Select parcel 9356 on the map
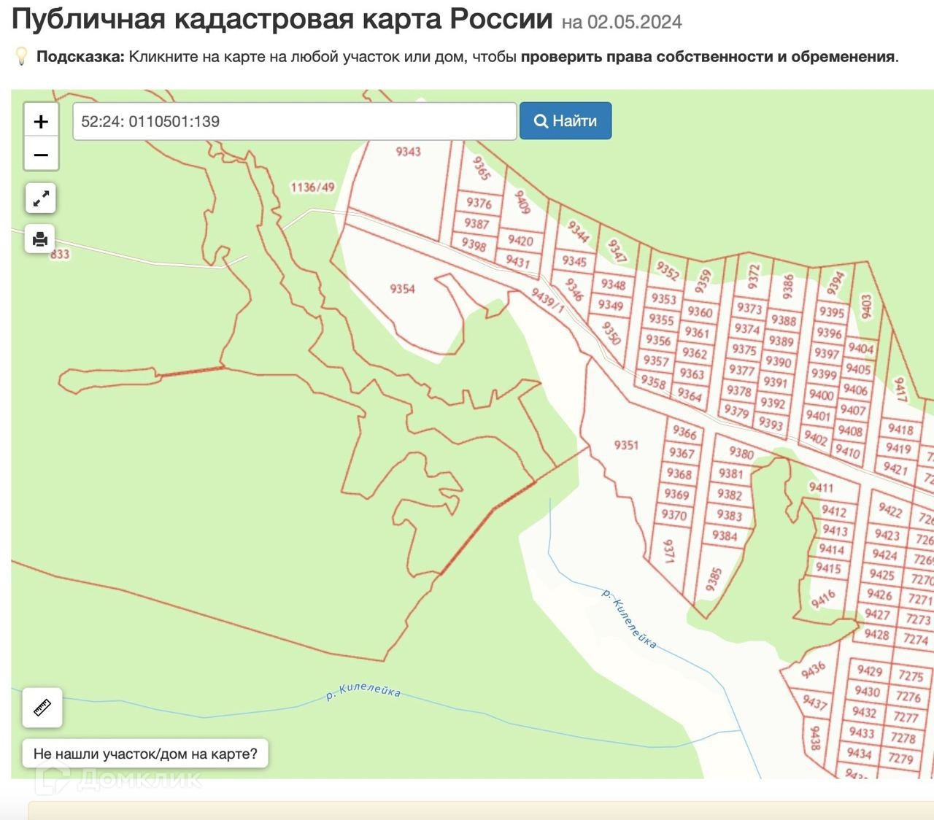 point(658,340)
